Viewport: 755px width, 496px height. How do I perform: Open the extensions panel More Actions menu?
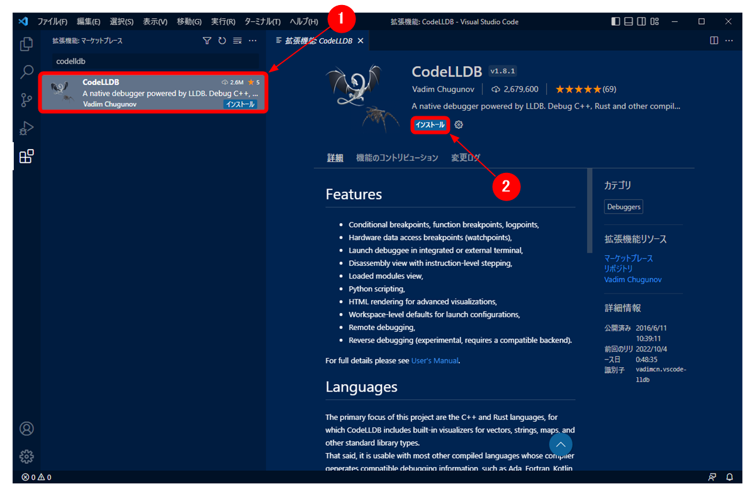click(x=252, y=40)
